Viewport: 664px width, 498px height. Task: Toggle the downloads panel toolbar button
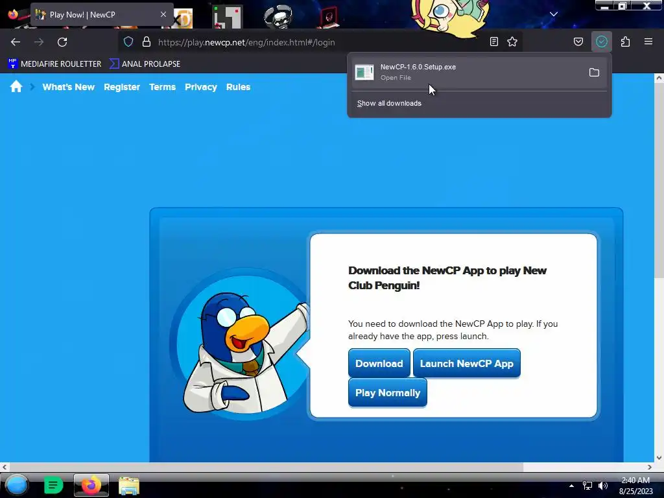[x=602, y=41]
